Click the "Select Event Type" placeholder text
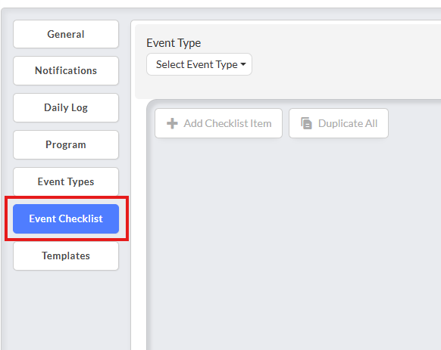 click(x=197, y=64)
